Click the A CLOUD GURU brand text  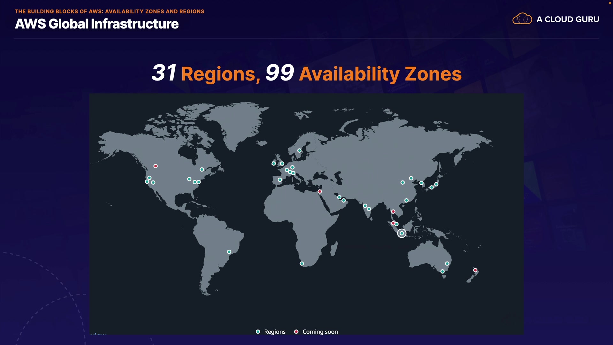coord(568,19)
